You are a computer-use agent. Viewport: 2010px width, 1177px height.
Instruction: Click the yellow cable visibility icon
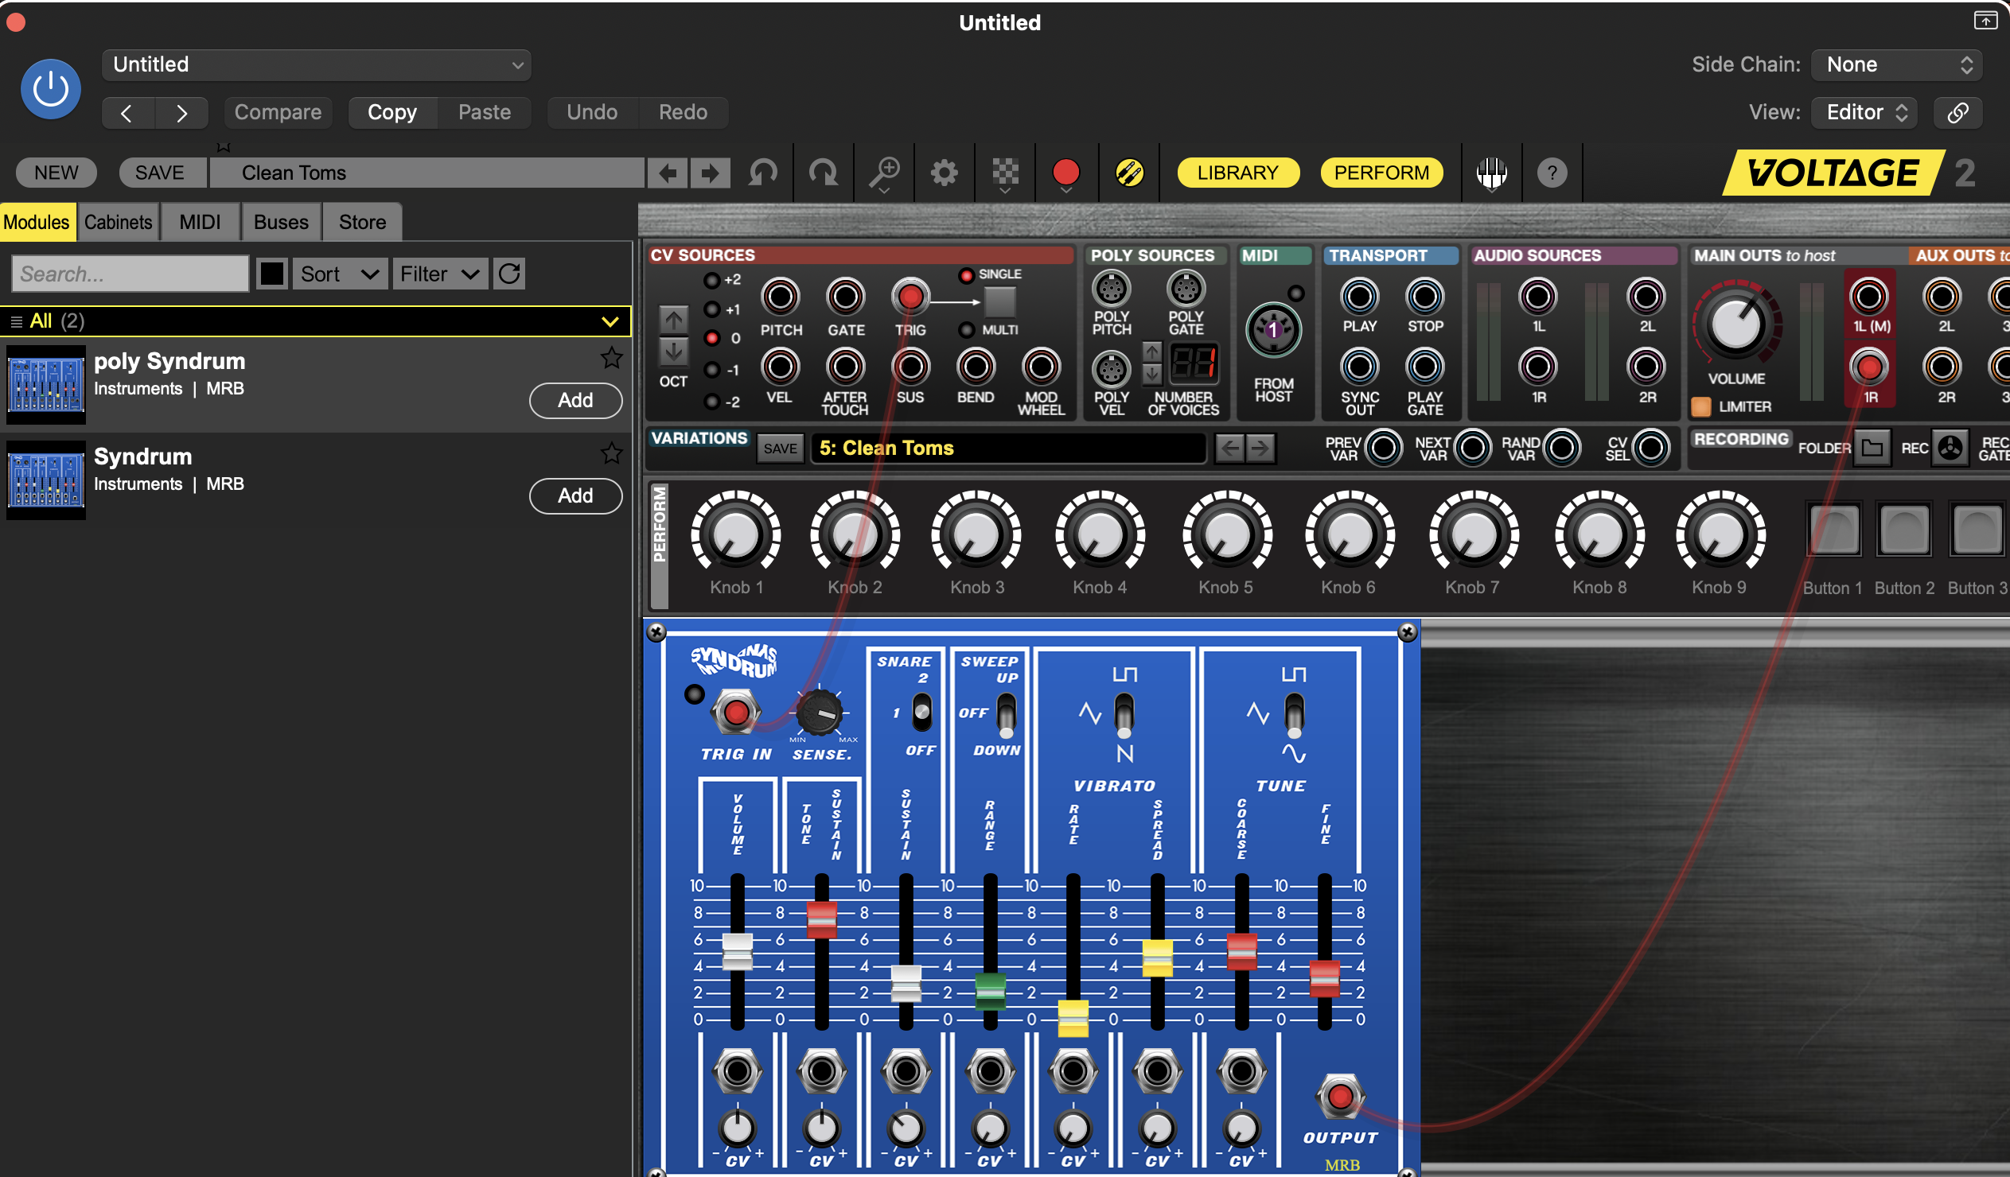click(x=1128, y=173)
